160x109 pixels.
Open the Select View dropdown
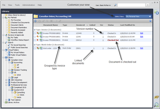tap(138, 16)
